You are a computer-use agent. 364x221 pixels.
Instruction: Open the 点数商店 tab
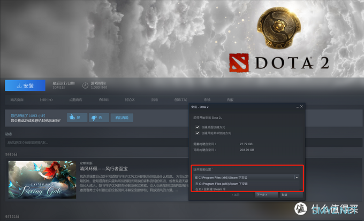(75, 100)
